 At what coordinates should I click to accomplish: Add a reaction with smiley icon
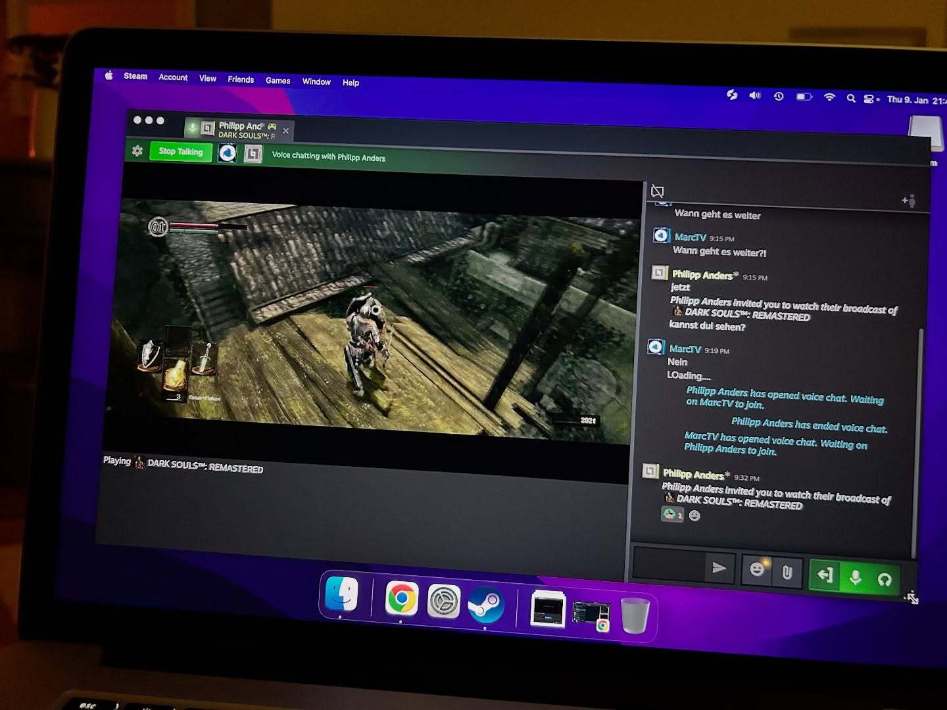694,516
